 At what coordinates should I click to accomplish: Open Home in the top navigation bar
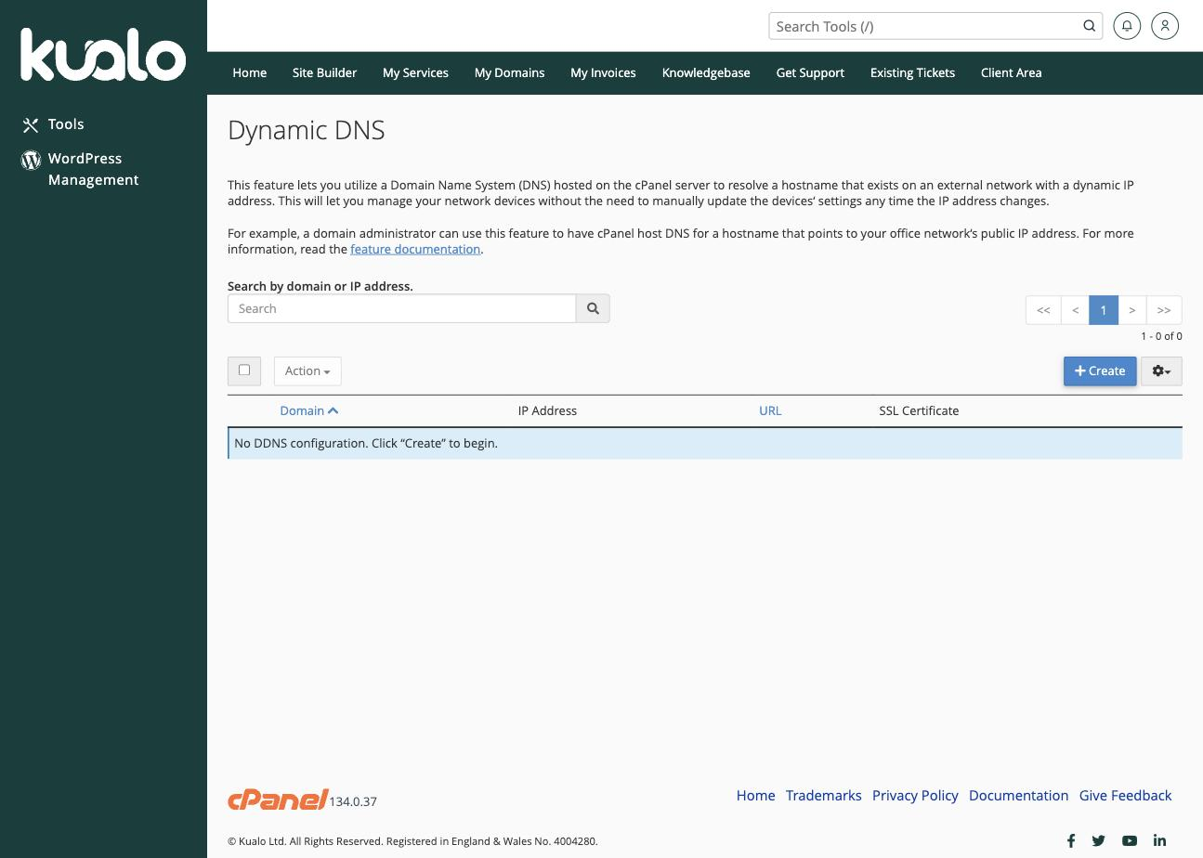(250, 72)
